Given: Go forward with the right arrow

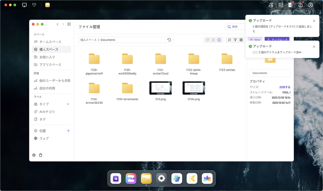Looking at the screenshot, I should [x=63, y=24].
